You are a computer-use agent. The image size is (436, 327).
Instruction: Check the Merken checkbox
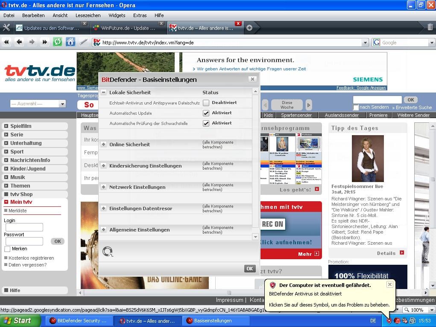pos(8,249)
